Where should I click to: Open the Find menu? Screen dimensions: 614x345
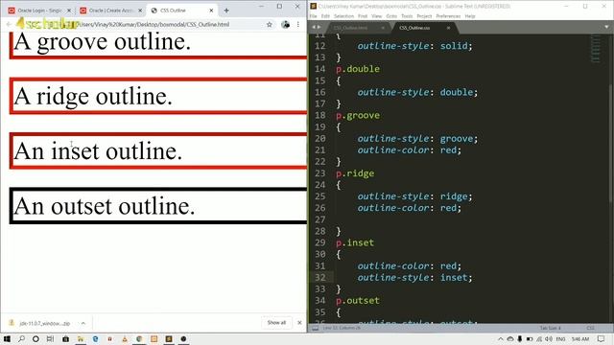(x=363, y=16)
